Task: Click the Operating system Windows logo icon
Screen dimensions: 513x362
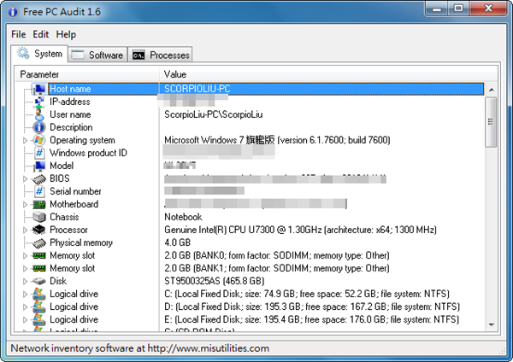Action: tap(39, 140)
